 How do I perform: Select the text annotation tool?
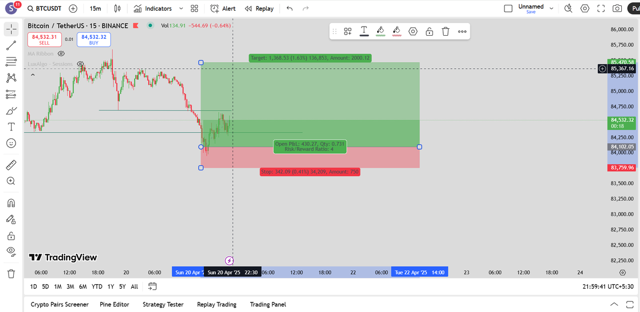coord(11,127)
